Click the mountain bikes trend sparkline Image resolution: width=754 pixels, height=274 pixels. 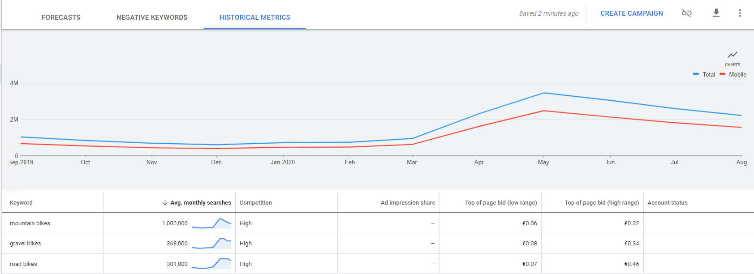tap(211, 223)
